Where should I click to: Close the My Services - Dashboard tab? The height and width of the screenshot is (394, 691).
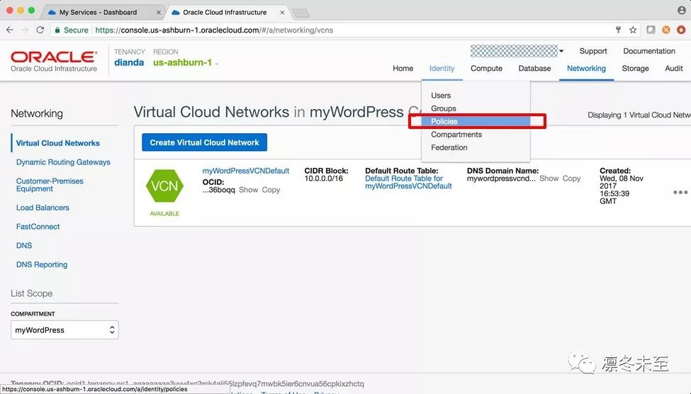[159, 12]
